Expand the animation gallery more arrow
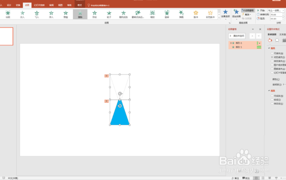This screenshot has width=286, height=180. [x=219, y=18]
